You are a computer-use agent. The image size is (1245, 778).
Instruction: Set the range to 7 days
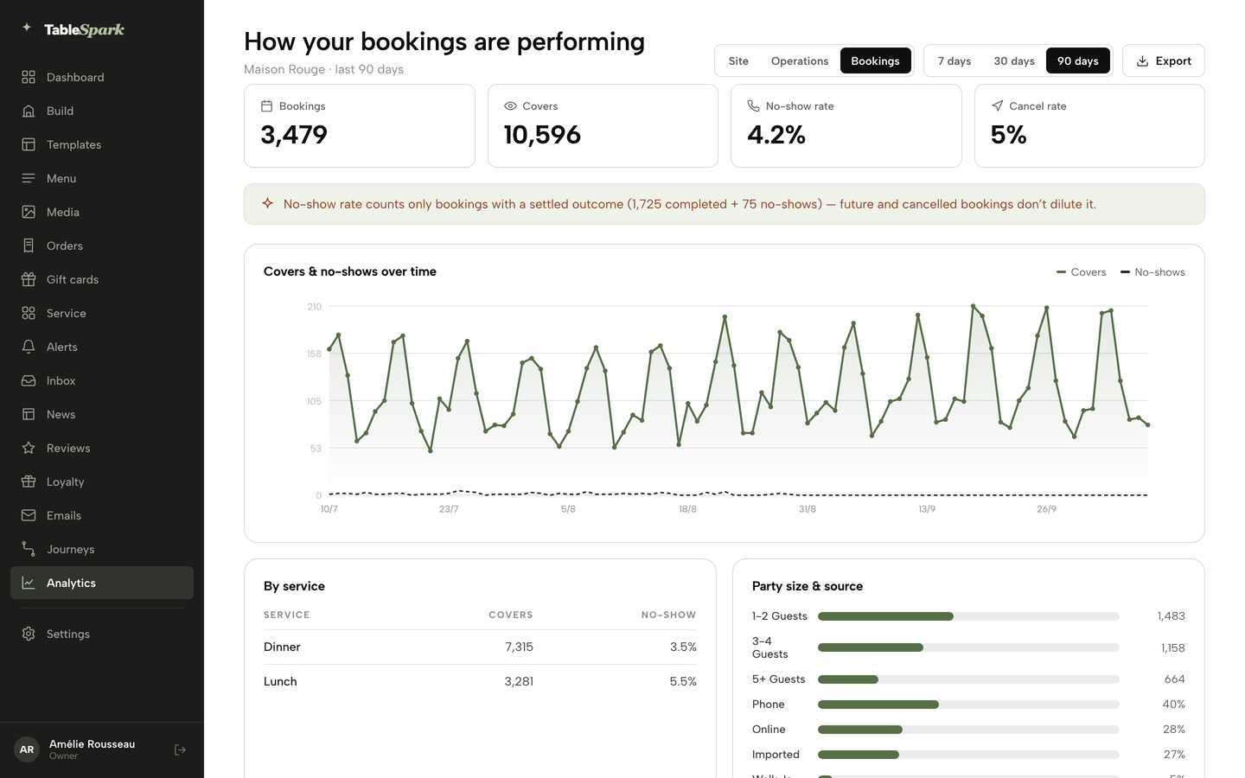coord(954,61)
